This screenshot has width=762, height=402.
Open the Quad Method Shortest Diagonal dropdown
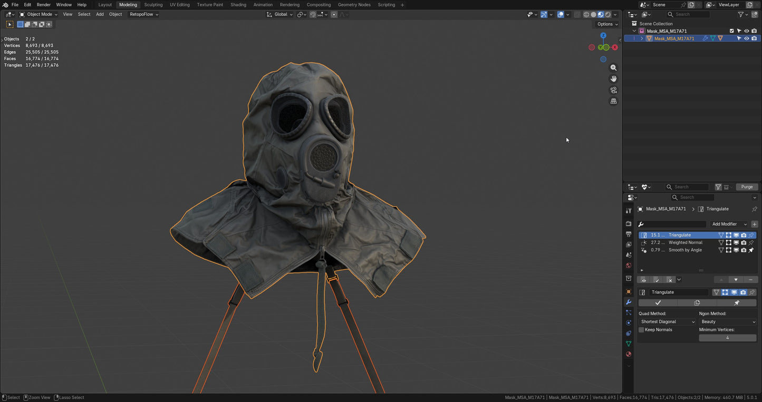click(x=668, y=322)
